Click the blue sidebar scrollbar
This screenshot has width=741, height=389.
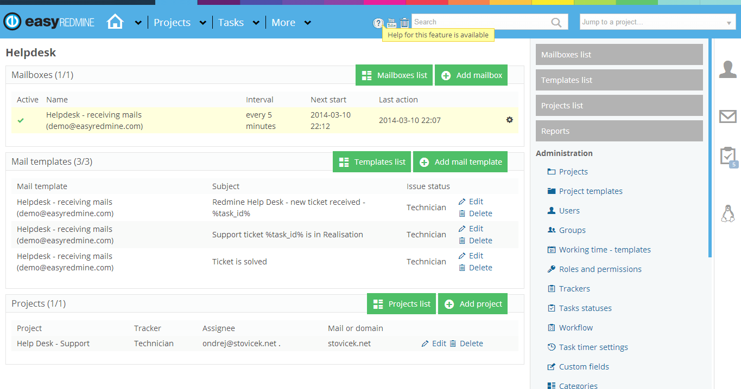(710, 147)
